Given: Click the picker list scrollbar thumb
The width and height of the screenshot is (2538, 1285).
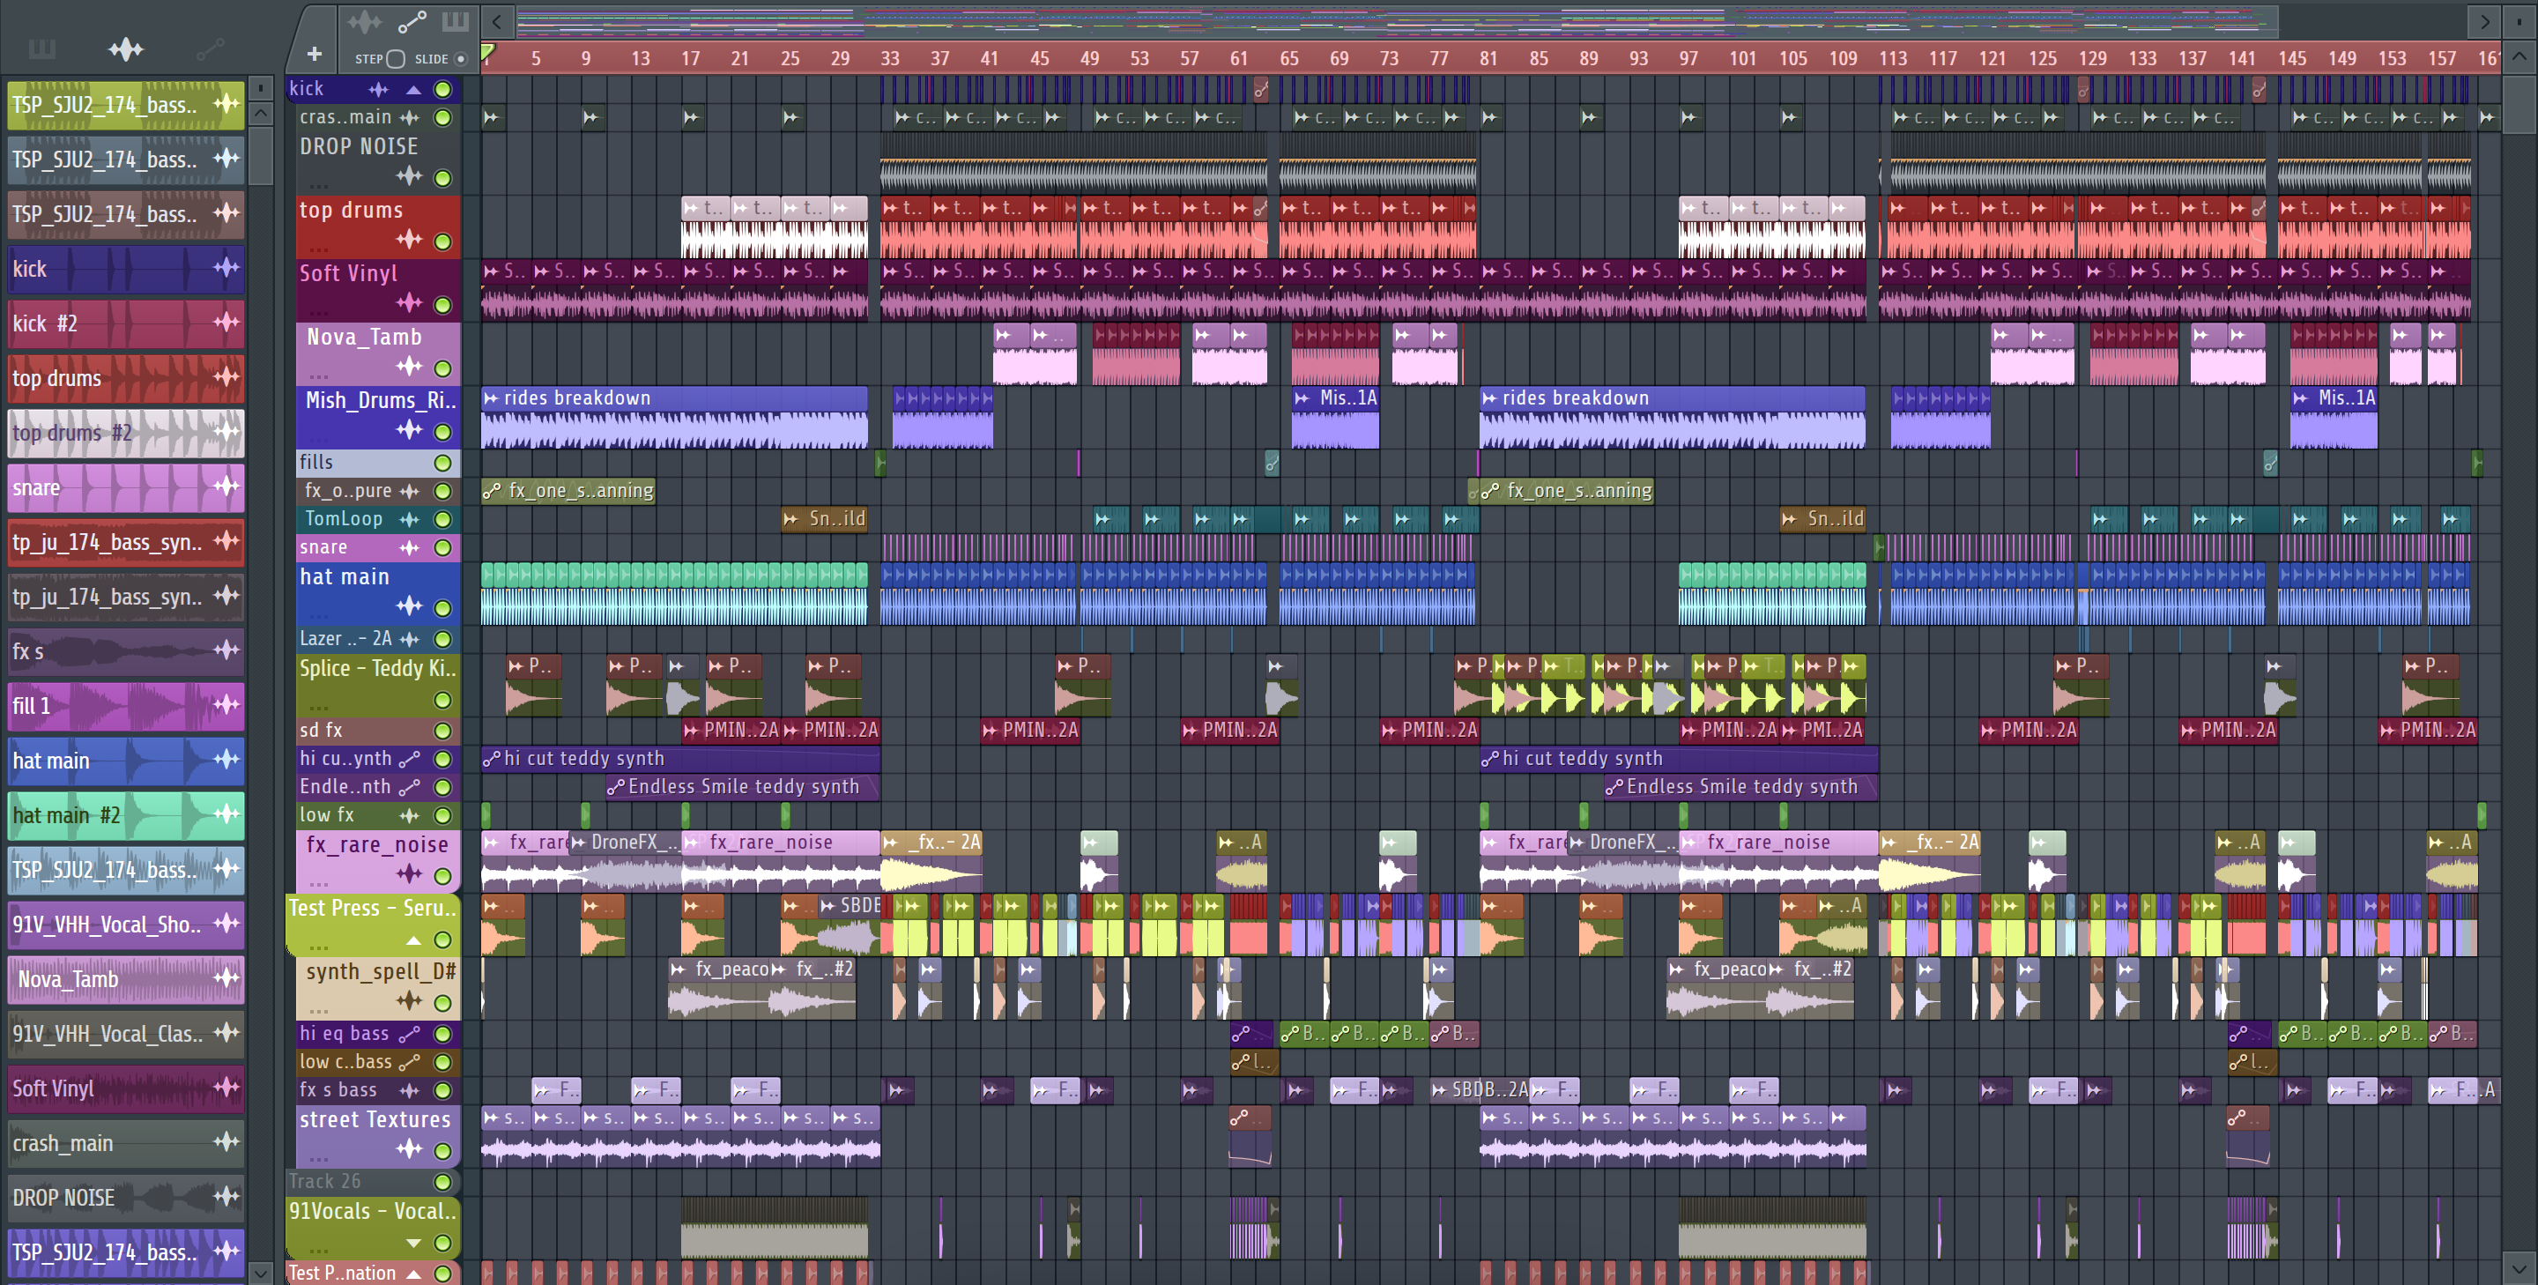Looking at the screenshot, I should click(x=260, y=155).
